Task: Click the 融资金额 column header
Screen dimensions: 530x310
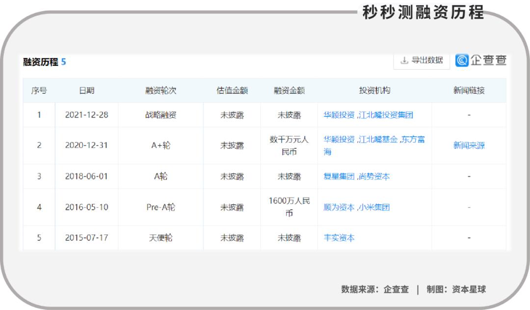Action: 289,90
